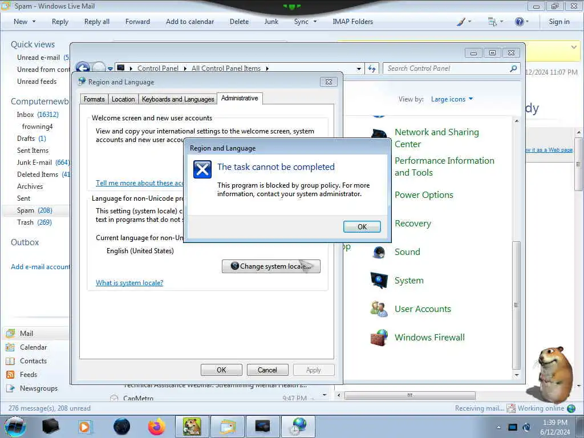The width and height of the screenshot is (584, 438).
Task: Select Unread feeds quick view
Action: (36, 82)
